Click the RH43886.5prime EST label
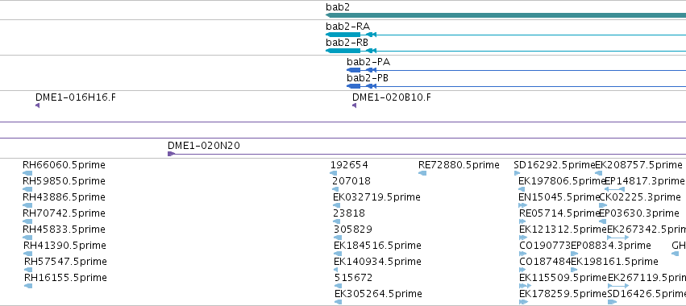Viewport: 686px width, 306px height. pos(64,197)
